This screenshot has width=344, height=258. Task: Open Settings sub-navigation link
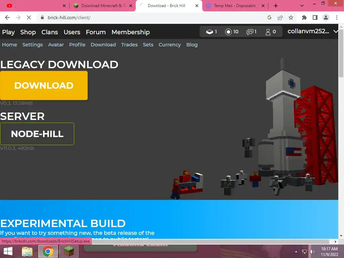click(x=33, y=45)
